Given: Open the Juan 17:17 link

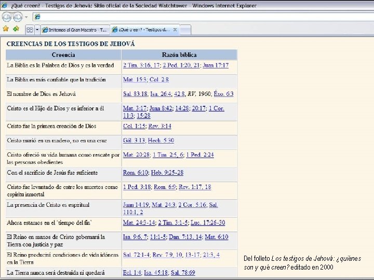Looking at the screenshot, I should (x=216, y=65).
